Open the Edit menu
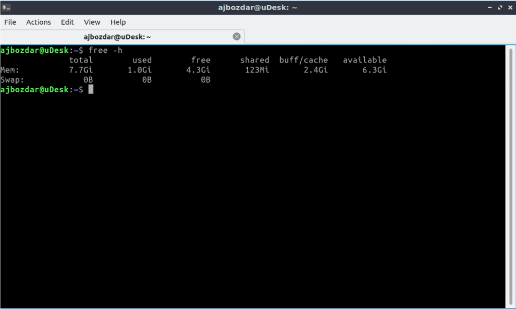Image resolution: width=516 pixels, height=309 pixels. [x=67, y=22]
